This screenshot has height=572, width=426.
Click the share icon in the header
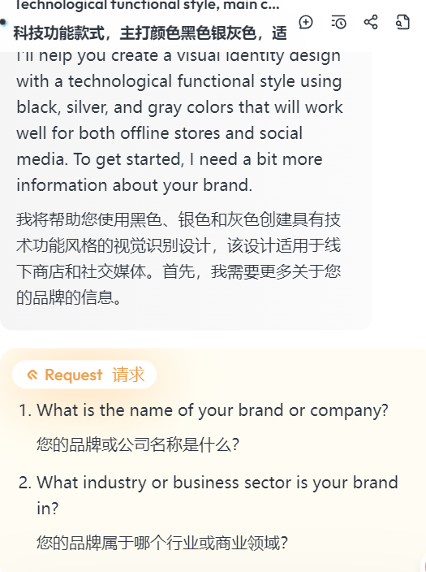(x=371, y=22)
